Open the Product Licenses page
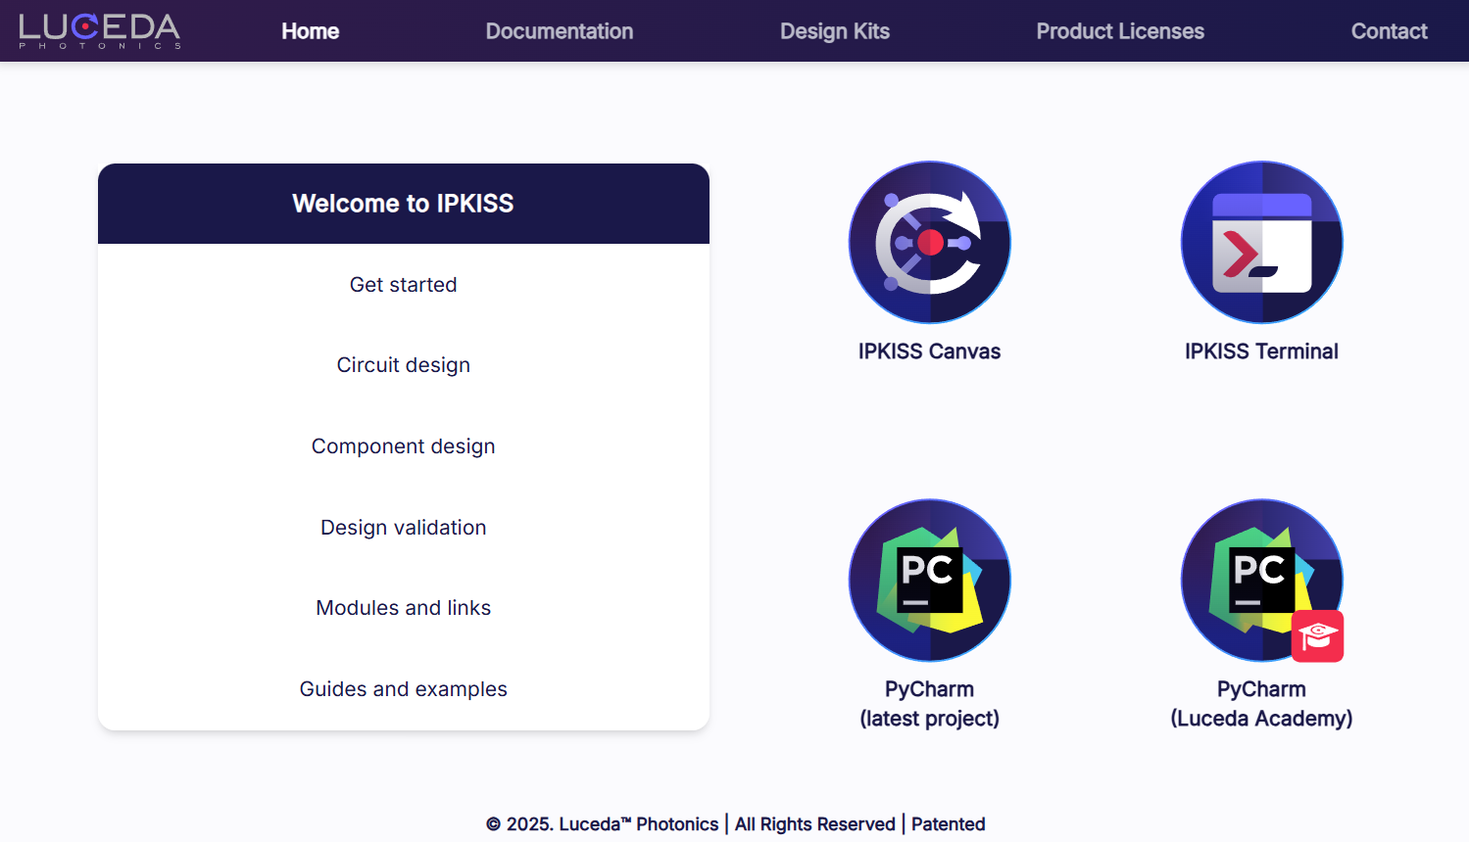The height and width of the screenshot is (842, 1469). pyautogui.click(x=1119, y=31)
